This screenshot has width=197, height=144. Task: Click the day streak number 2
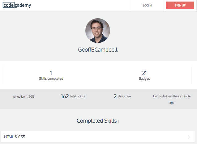tap(115, 96)
